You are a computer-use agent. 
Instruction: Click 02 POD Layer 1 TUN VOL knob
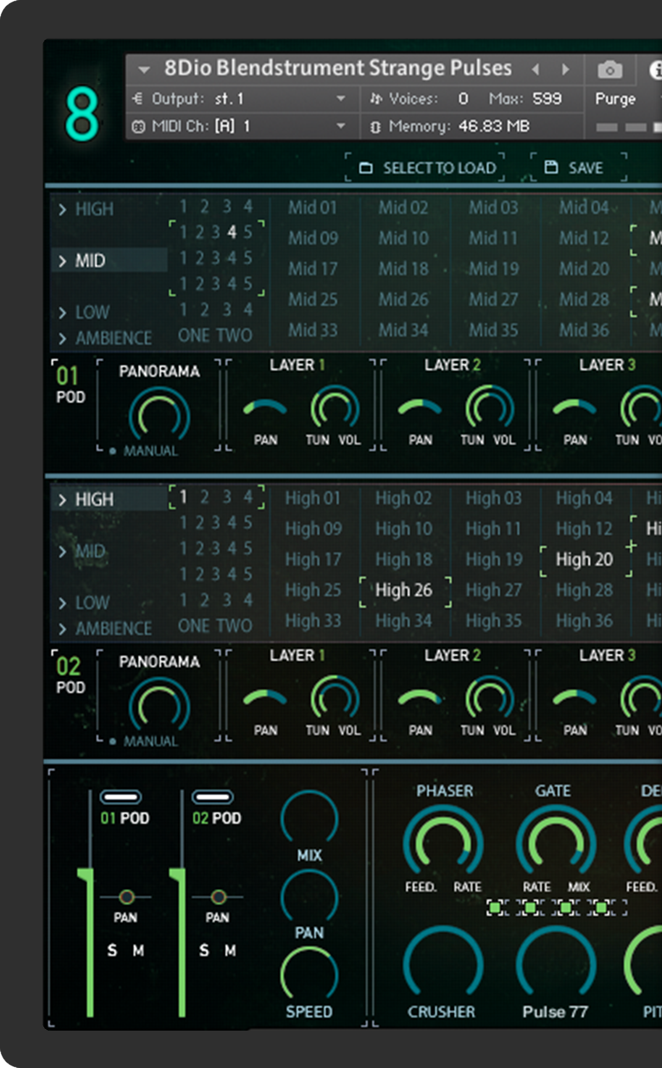pos(335,698)
